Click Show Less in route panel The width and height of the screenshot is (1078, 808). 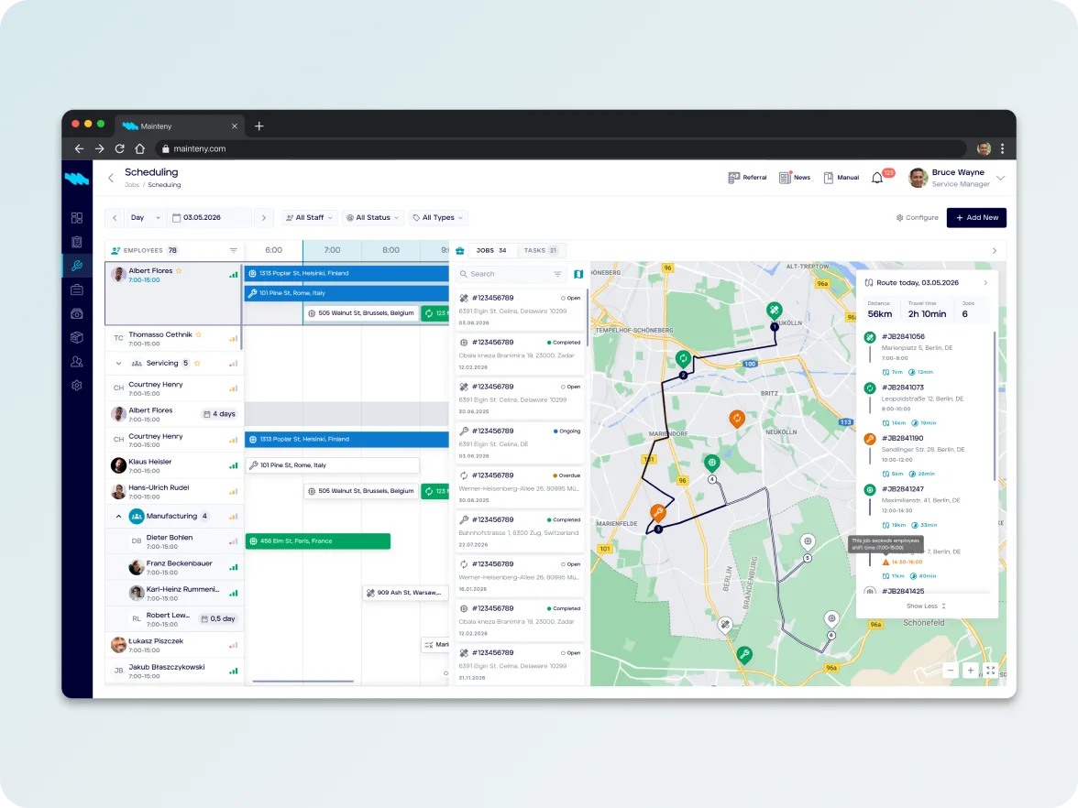pos(926,606)
